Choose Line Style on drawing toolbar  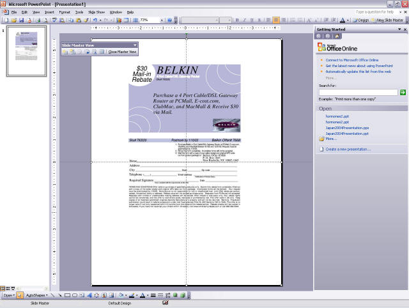coord(153,295)
